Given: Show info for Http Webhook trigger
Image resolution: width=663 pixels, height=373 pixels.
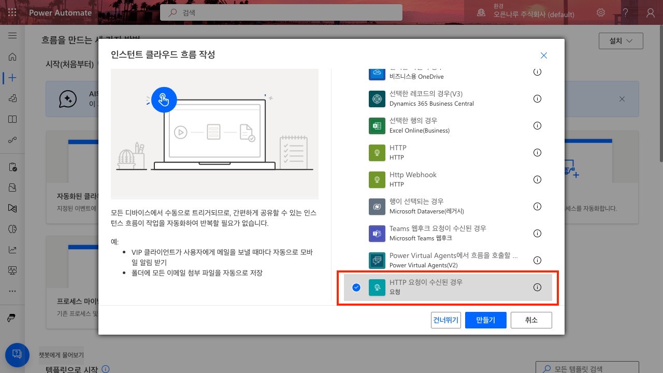Looking at the screenshot, I should 537,180.
